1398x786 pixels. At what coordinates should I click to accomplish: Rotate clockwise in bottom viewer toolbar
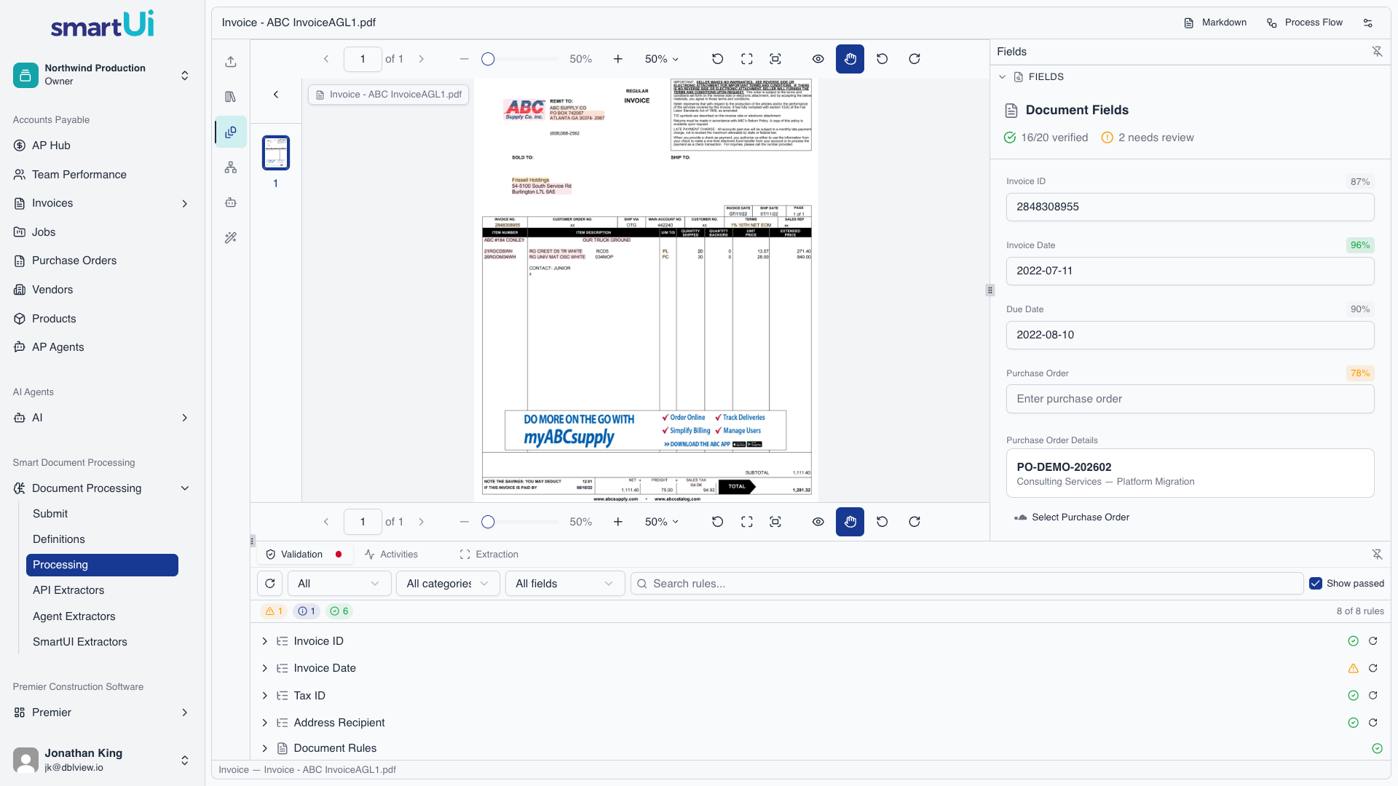pyautogui.click(x=915, y=522)
